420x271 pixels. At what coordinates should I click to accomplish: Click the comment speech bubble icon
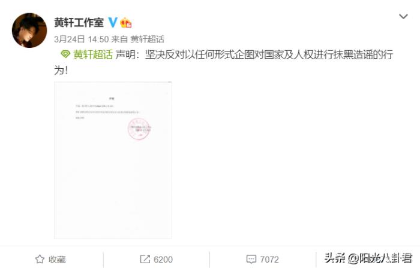click(251, 259)
